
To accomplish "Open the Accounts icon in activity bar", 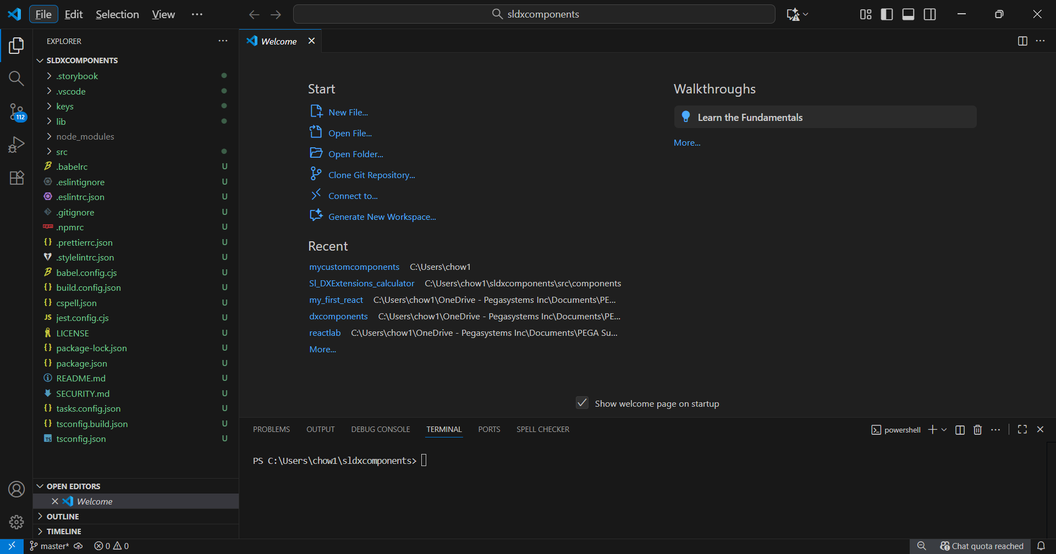I will tap(16, 489).
